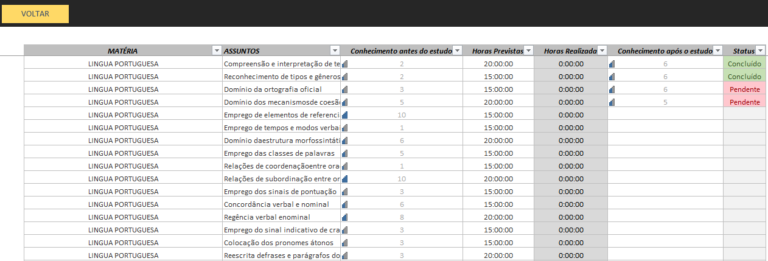The image size is (768, 261).
Task: Click the bar icon beside Emprego das classes de palavras
Action: coord(344,153)
